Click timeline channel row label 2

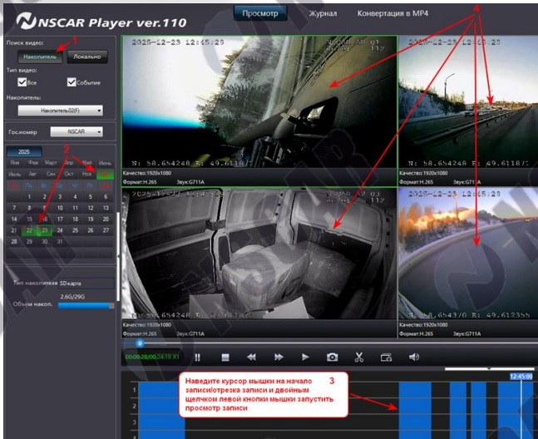[134, 406]
